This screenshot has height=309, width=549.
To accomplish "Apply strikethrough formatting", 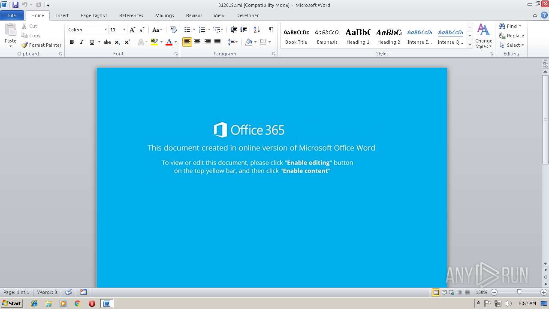I will pyautogui.click(x=107, y=42).
